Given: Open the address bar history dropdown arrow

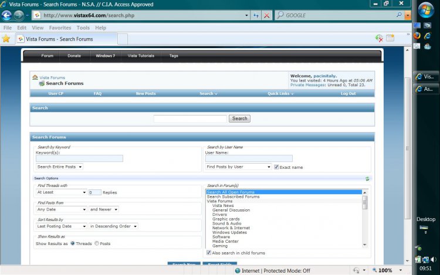Looking at the screenshot, I should [x=246, y=15].
